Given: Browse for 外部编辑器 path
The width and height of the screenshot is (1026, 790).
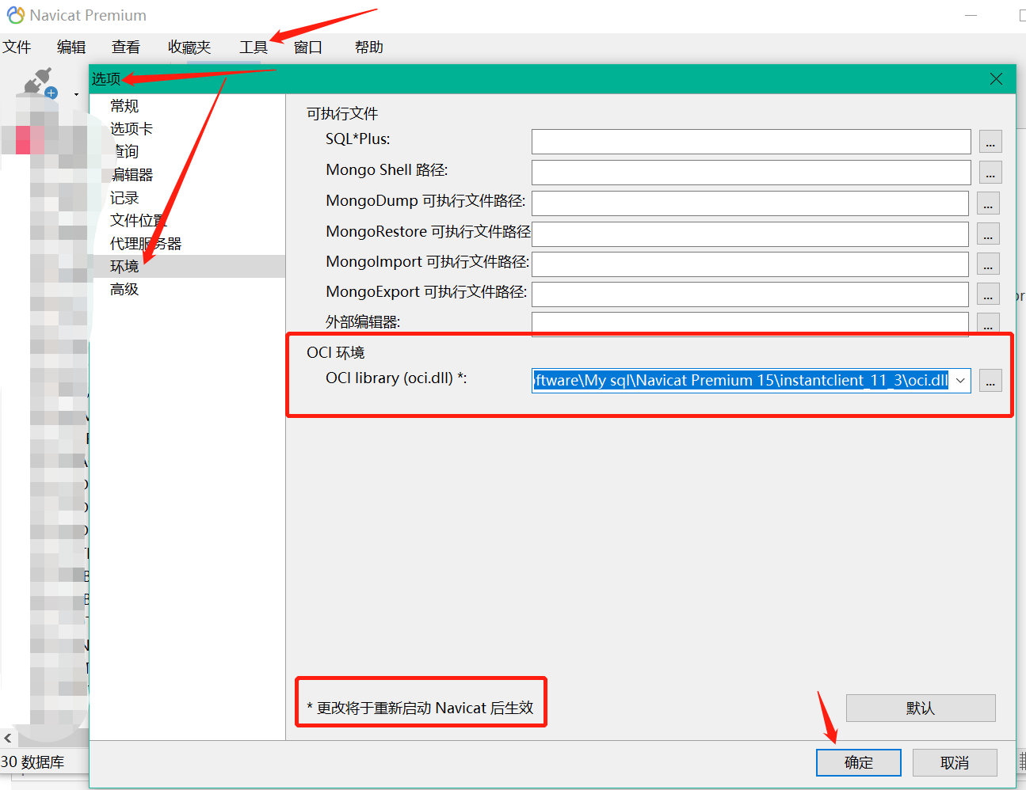Looking at the screenshot, I should click(x=988, y=323).
